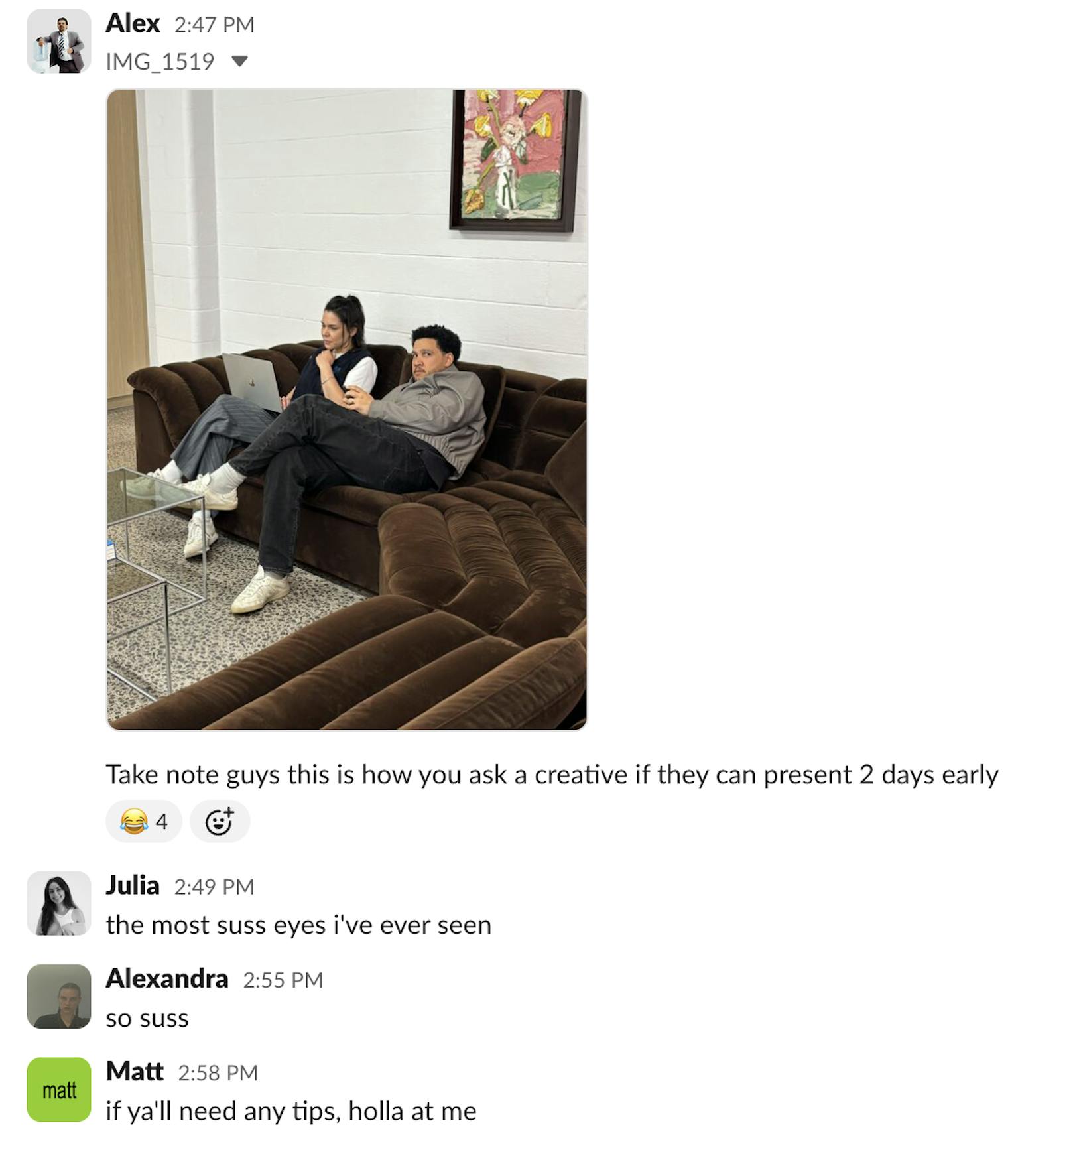Screen dimensions: 1077x1154
Task: Open the 2:55 PM message timestamp
Action: 283,980
